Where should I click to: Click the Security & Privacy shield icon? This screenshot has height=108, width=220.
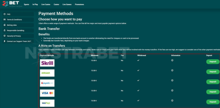coord(4,36)
